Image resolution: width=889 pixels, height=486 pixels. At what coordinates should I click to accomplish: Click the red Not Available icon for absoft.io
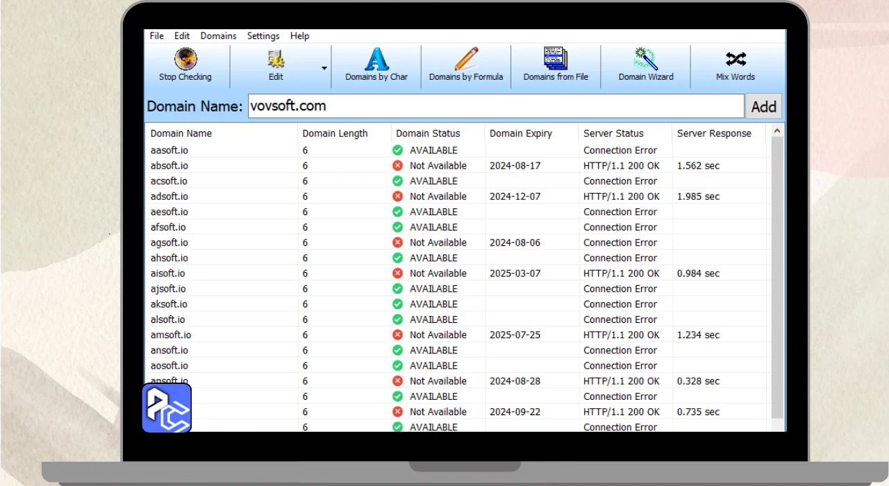[x=397, y=166]
